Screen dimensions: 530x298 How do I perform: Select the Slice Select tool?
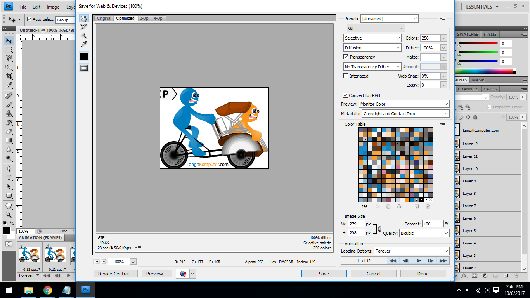[83, 26]
